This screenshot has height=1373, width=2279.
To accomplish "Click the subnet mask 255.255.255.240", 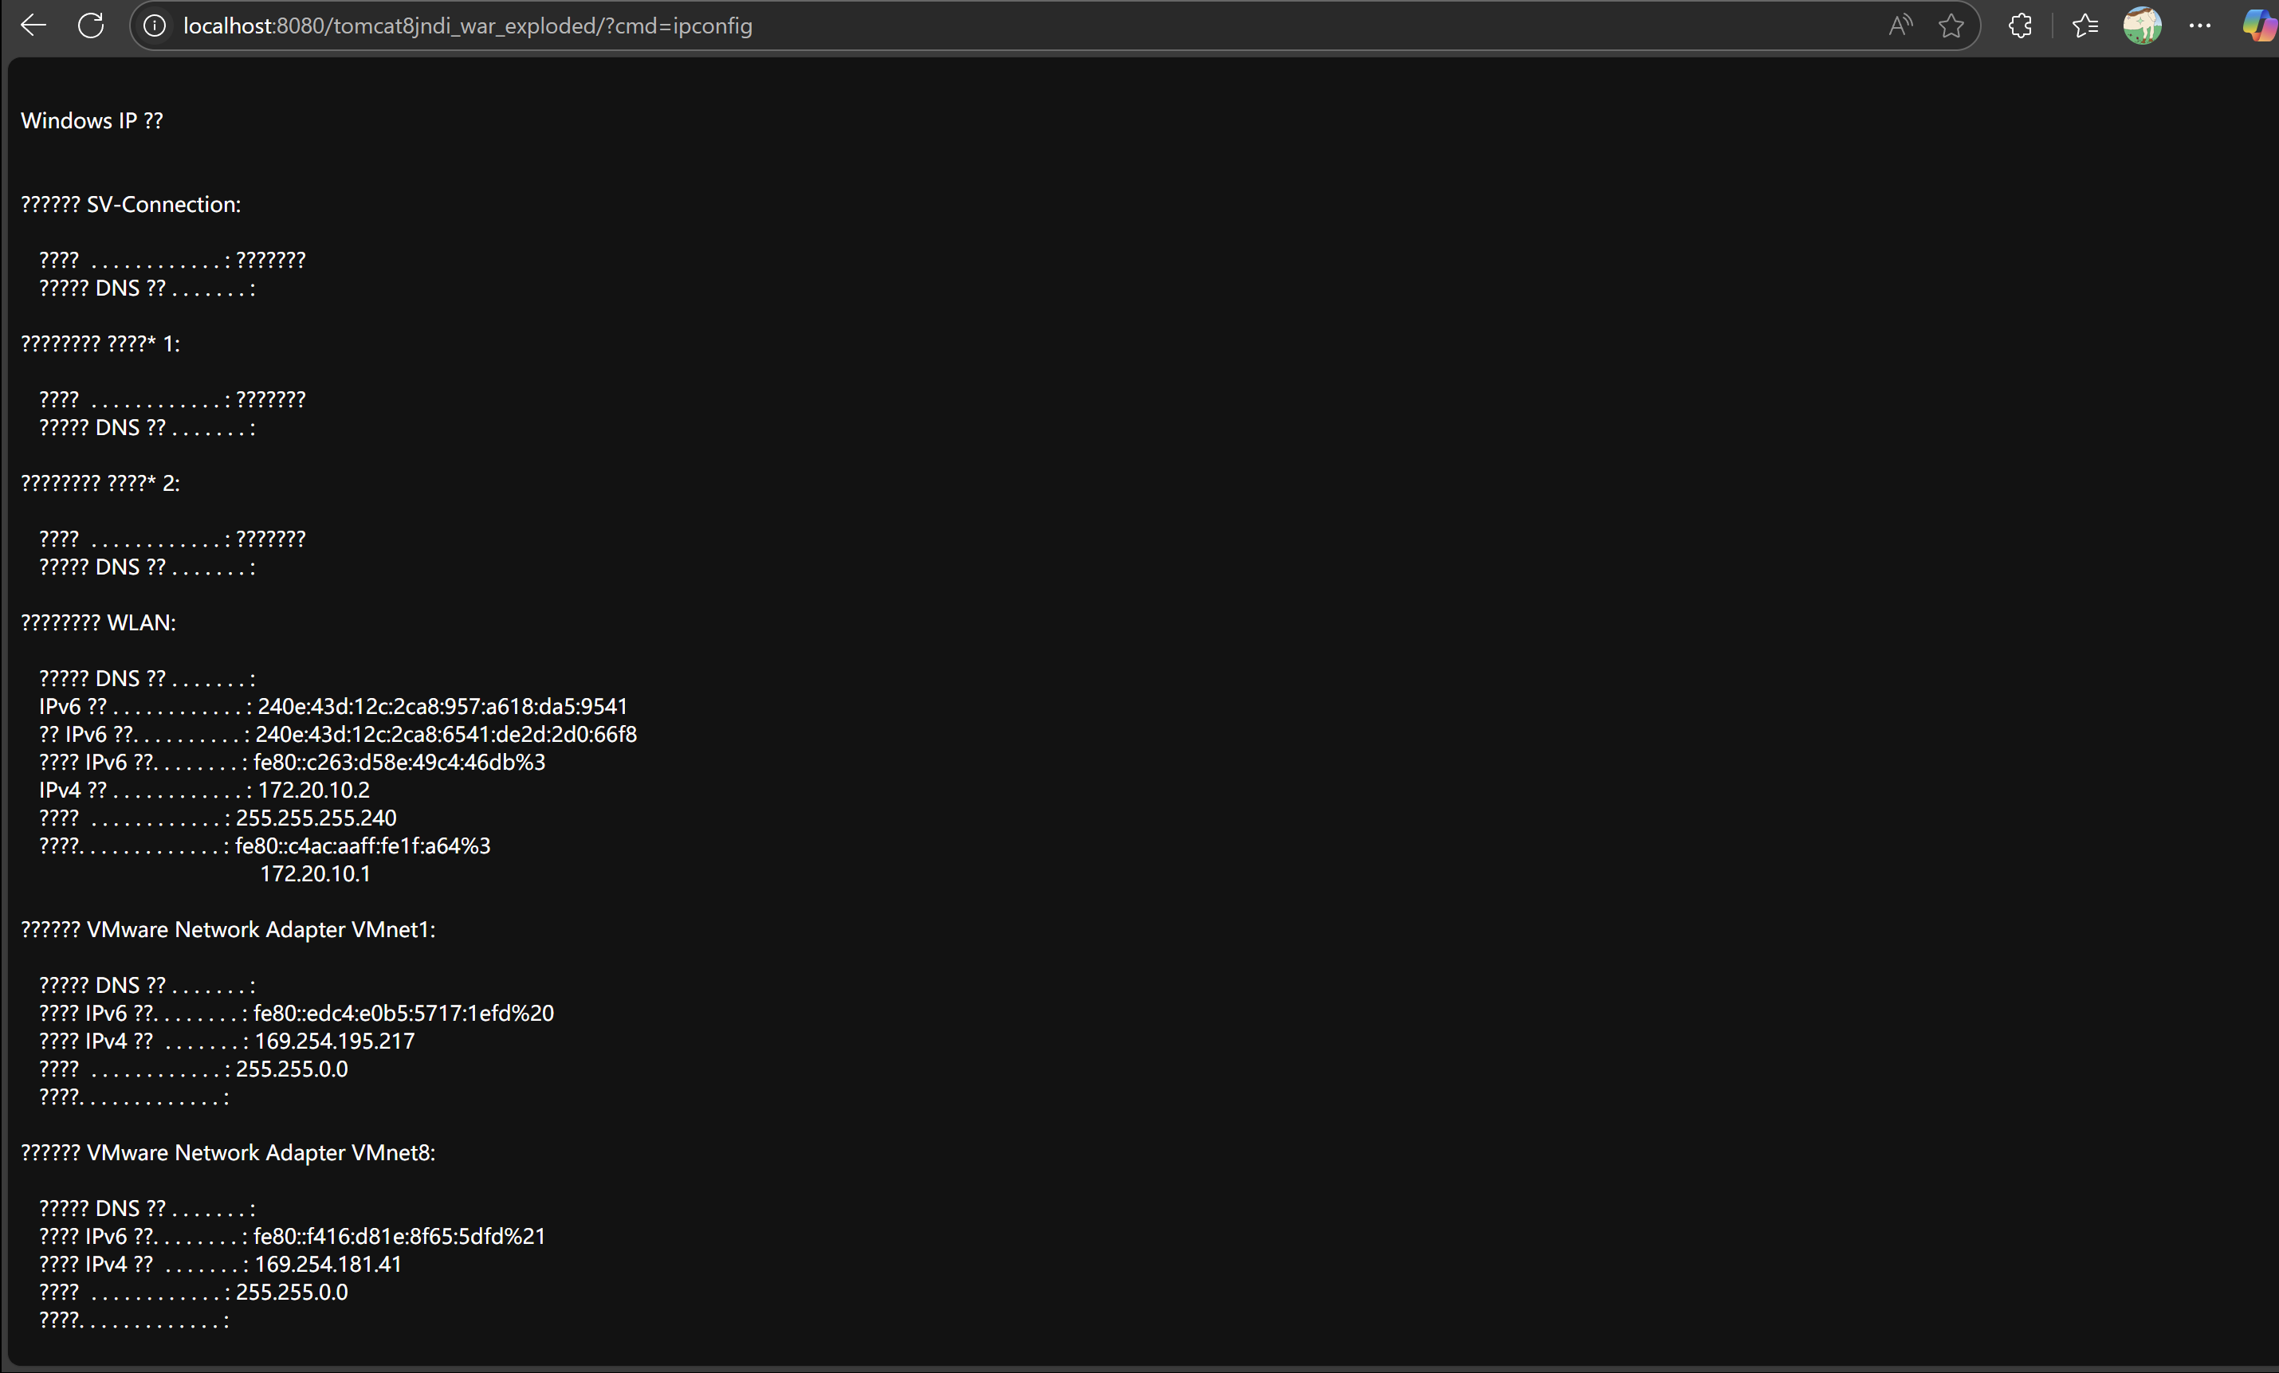I will pyautogui.click(x=316, y=818).
